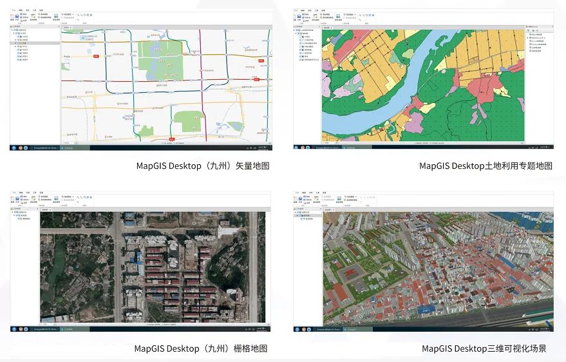Viewport: 566px width, 362px height.
Task: Open the Start menu below the satellite raster window
Action: pos(14,329)
